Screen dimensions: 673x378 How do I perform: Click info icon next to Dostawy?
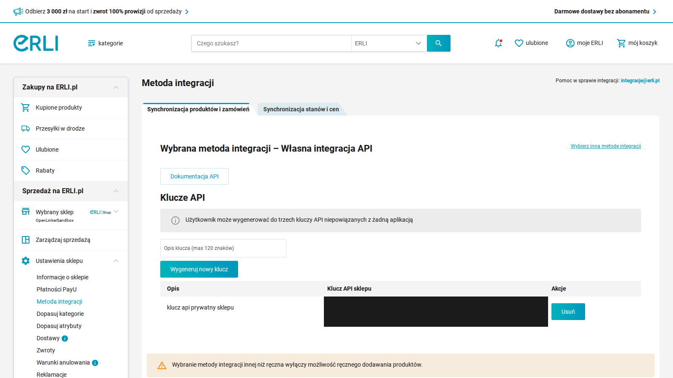tap(65, 339)
